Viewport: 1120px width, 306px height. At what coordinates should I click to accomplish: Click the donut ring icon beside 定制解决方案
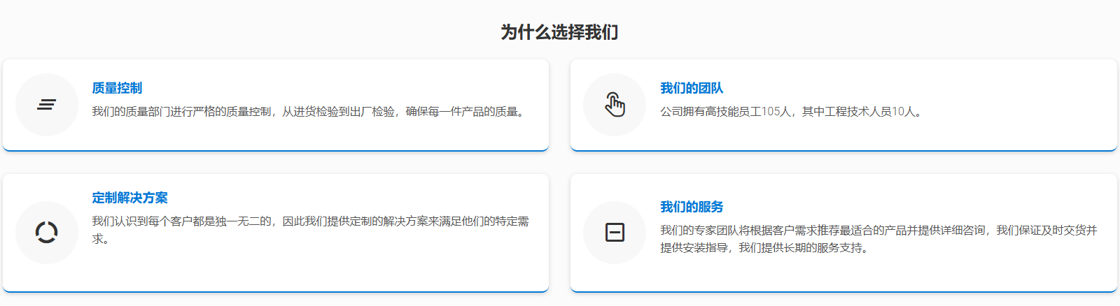coord(47,232)
